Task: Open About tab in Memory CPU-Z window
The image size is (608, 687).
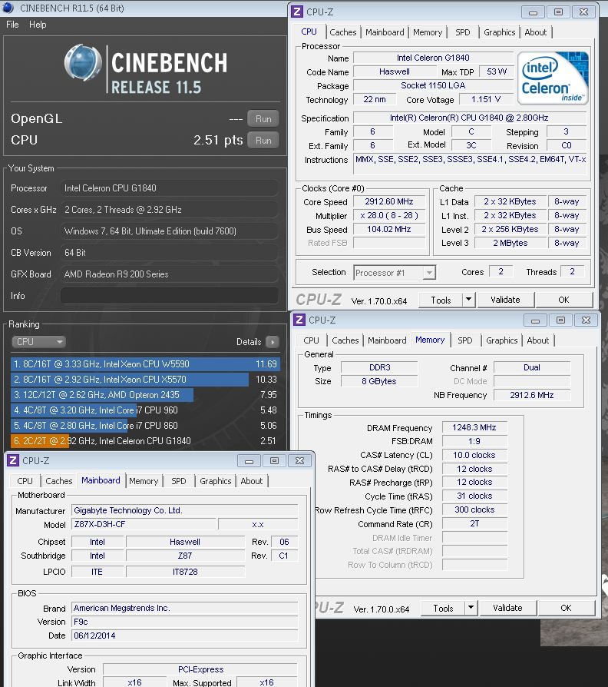Action: pos(538,340)
